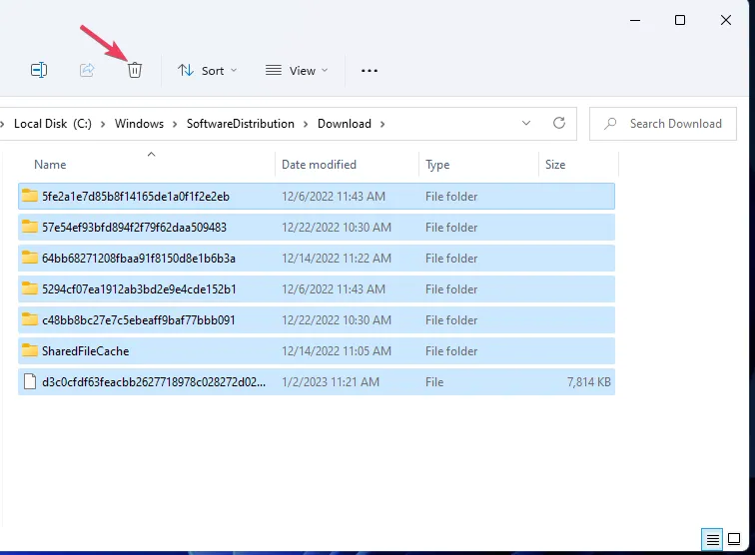Minimize the File Explorer window

point(635,20)
